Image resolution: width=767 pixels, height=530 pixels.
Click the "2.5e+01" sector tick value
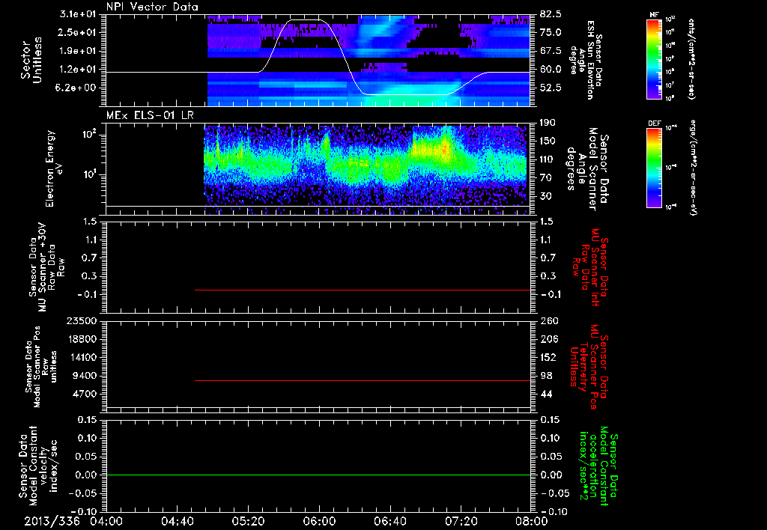pos(77,32)
